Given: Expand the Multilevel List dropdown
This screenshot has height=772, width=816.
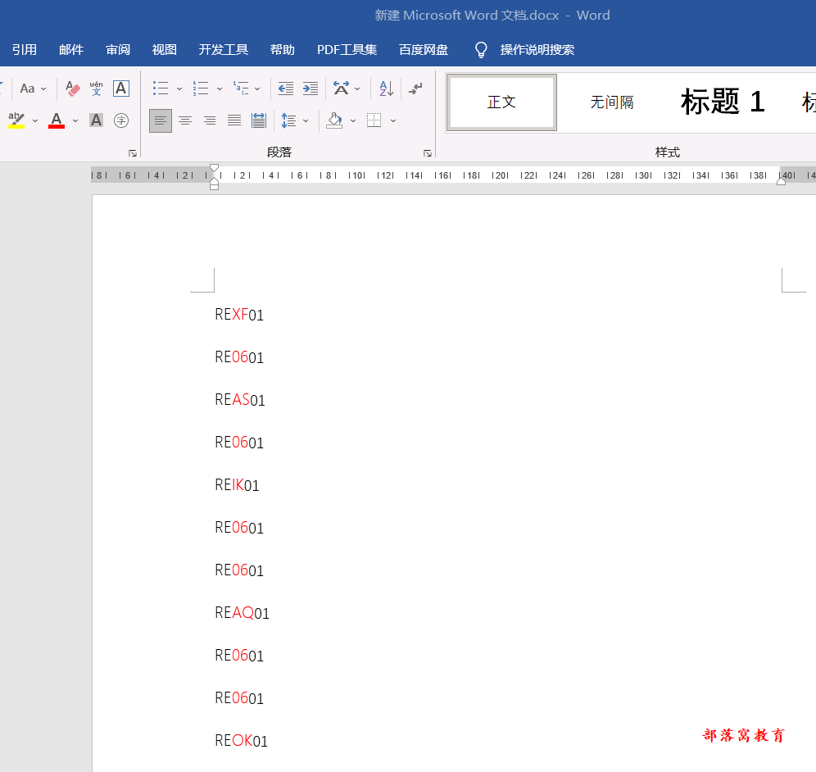Looking at the screenshot, I should coord(257,89).
